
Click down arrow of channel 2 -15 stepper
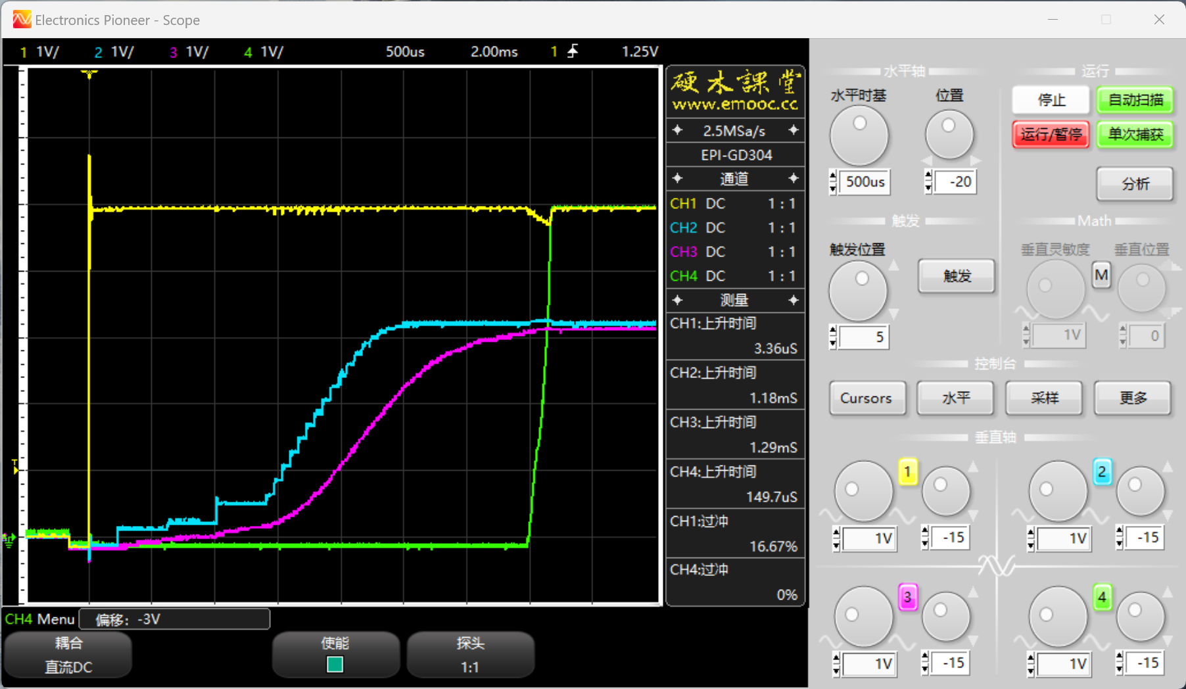1120,544
